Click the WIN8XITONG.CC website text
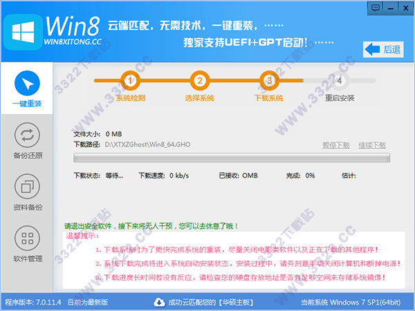 [x=73, y=41]
